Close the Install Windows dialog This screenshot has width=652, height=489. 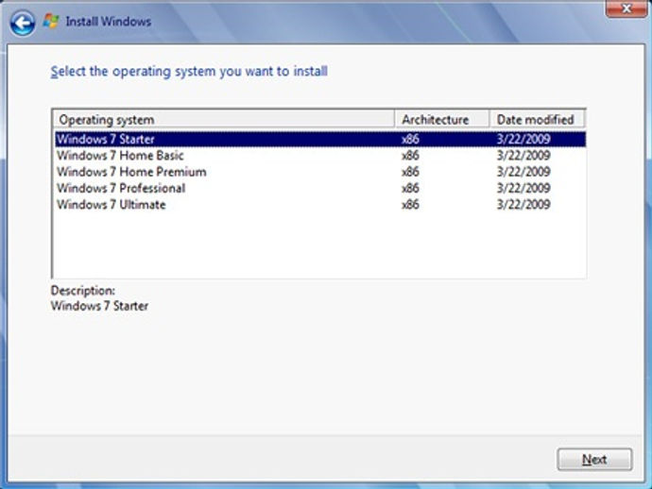coord(626,8)
